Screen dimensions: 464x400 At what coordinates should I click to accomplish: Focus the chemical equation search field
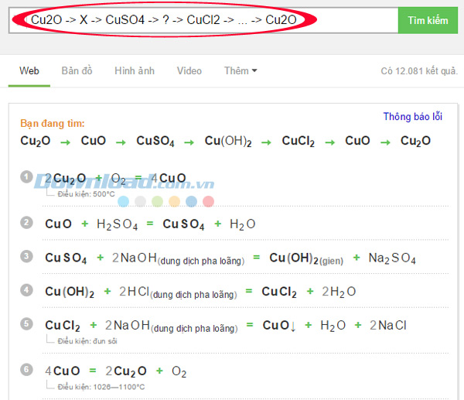tap(203, 20)
